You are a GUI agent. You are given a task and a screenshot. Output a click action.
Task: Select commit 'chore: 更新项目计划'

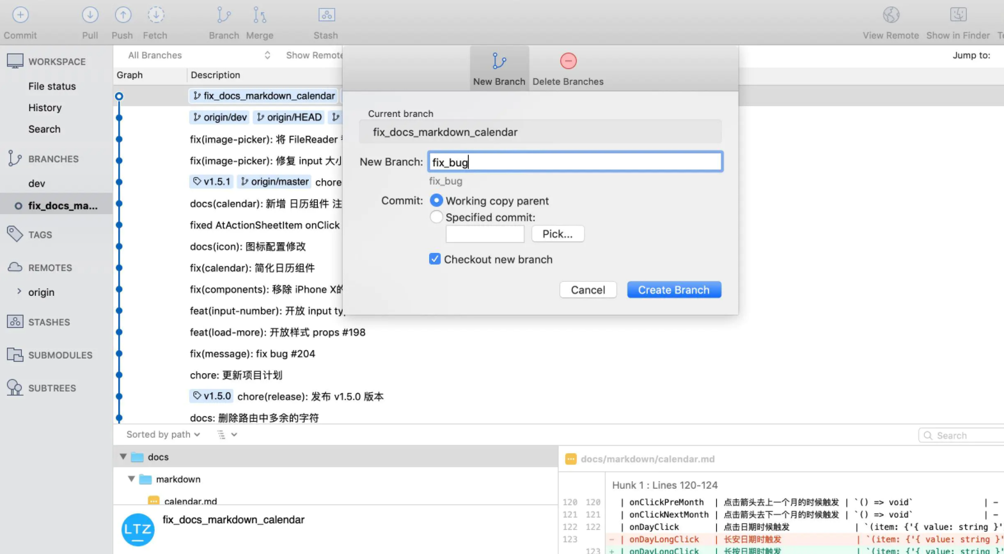[236, 375]
